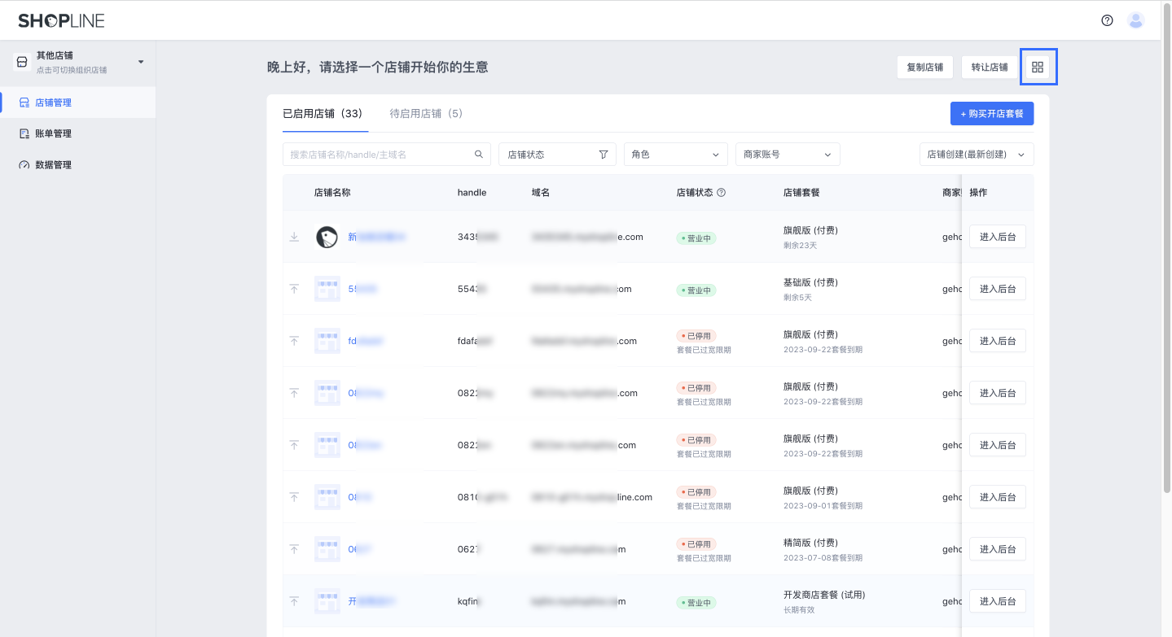The height and width of the screenshot is (637, 1172).
Task: Open the fd store name link
Action: coord(366,341)
